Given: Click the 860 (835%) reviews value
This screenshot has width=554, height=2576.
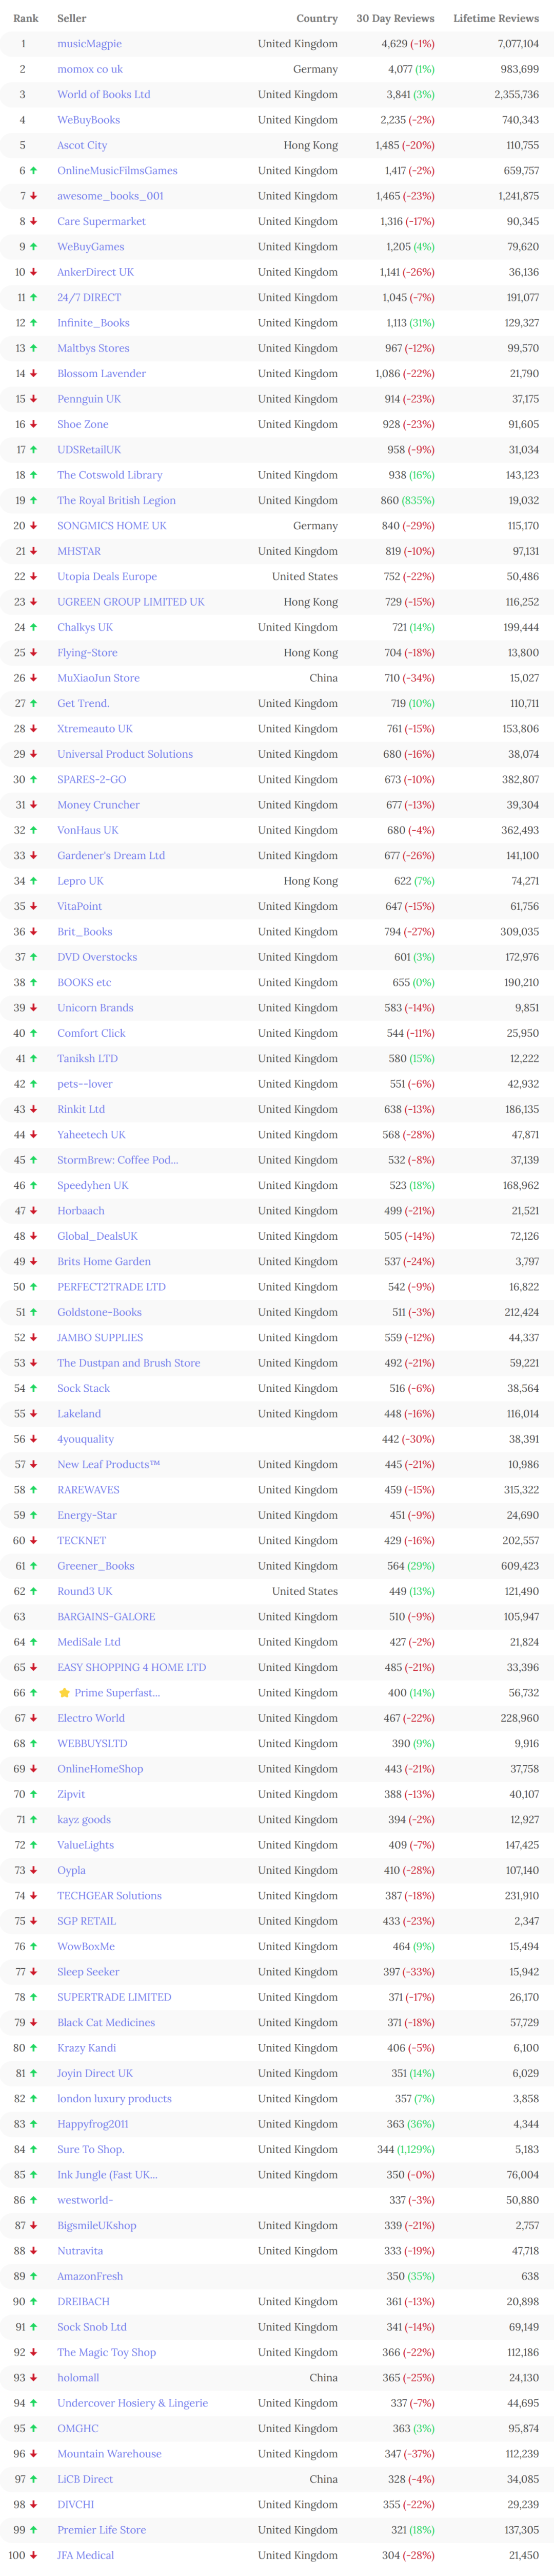Looking at the screenshot, I should point(407,500).
